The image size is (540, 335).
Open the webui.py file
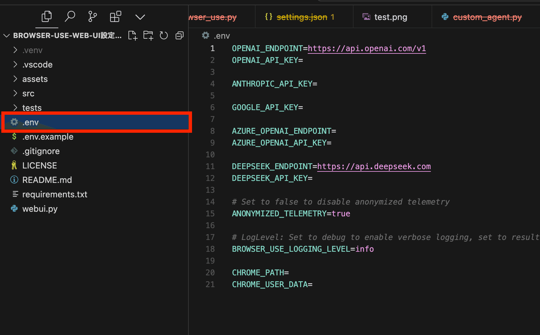click(40, 209)
